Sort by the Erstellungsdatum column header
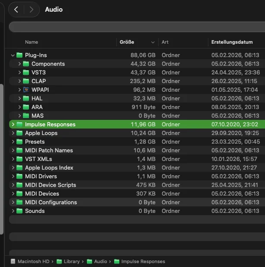This screenshot has width=265, height=267. click(x=231, y=42)
